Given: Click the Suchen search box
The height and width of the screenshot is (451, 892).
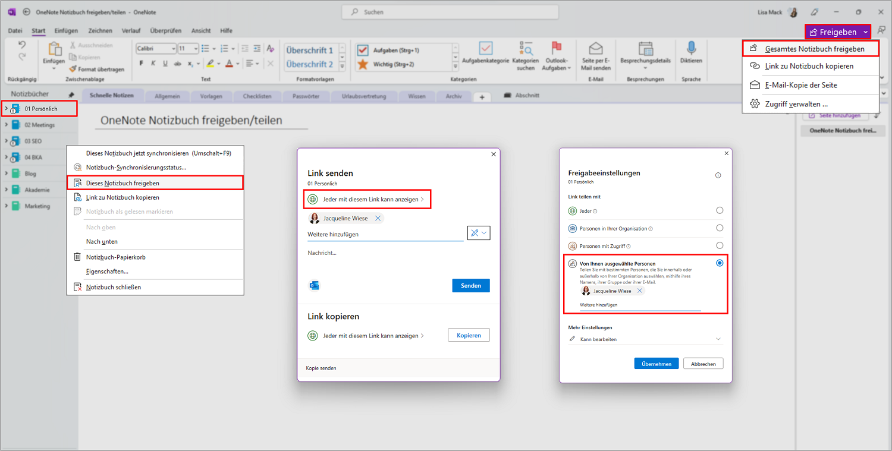Looking at the screenshot, I should pyautogui.click(x=450, y=12).
